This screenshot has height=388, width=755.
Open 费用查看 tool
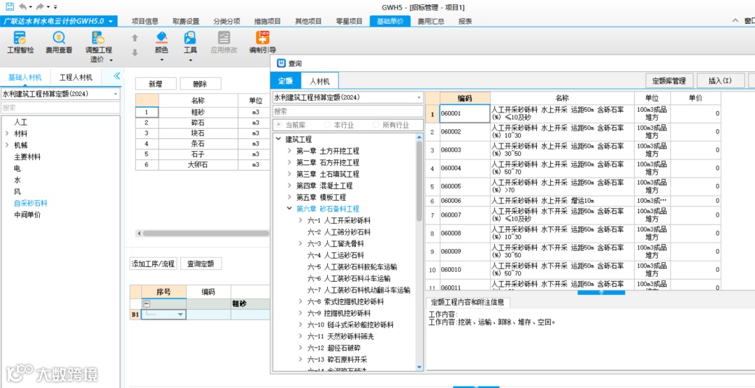[x=59, y=43]
